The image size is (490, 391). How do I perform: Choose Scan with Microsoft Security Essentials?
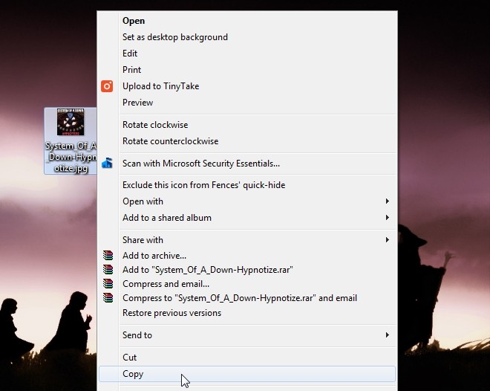click(247, 164)
